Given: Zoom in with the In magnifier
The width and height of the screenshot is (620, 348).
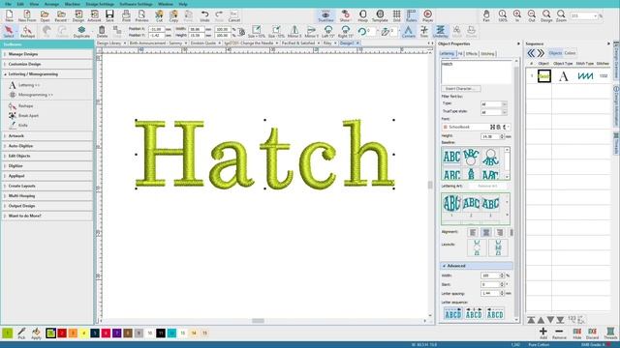Looking at the screenshot, I should 516,15.
